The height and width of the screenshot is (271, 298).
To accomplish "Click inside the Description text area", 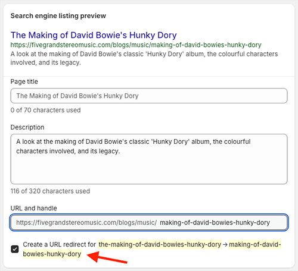I will 149,159.
